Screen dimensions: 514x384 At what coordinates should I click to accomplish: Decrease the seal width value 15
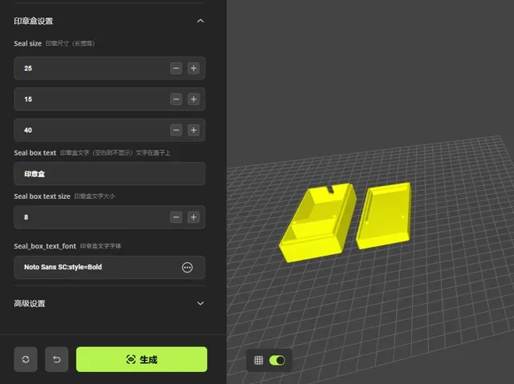pyautogui.click(x=176, y=99)
